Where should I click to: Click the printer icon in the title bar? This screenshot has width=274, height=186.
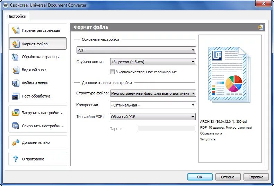tap(6, 5)
